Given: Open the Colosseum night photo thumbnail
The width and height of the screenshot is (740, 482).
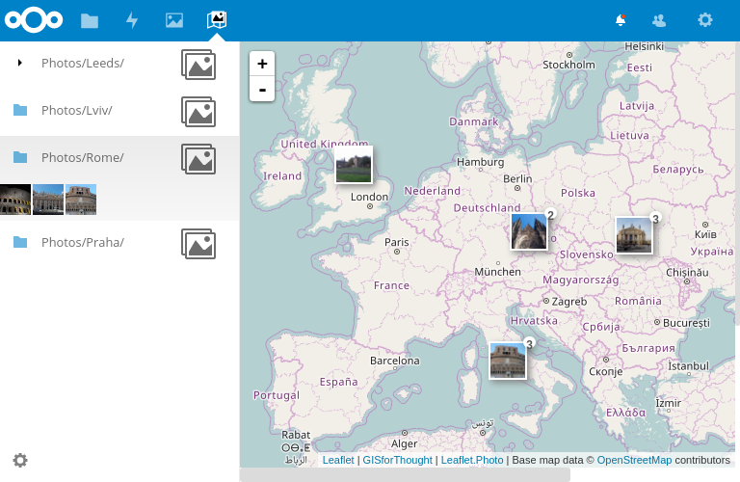Looking at the screenshot, I should click(x=15, y=200).
